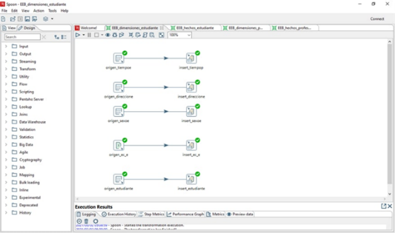Viewport: 395px width, 233px height.
Task: Clear the log with the trash icon
Action: pos(86,221)
